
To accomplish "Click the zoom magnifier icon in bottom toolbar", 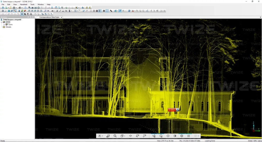I will coord(115,136).
